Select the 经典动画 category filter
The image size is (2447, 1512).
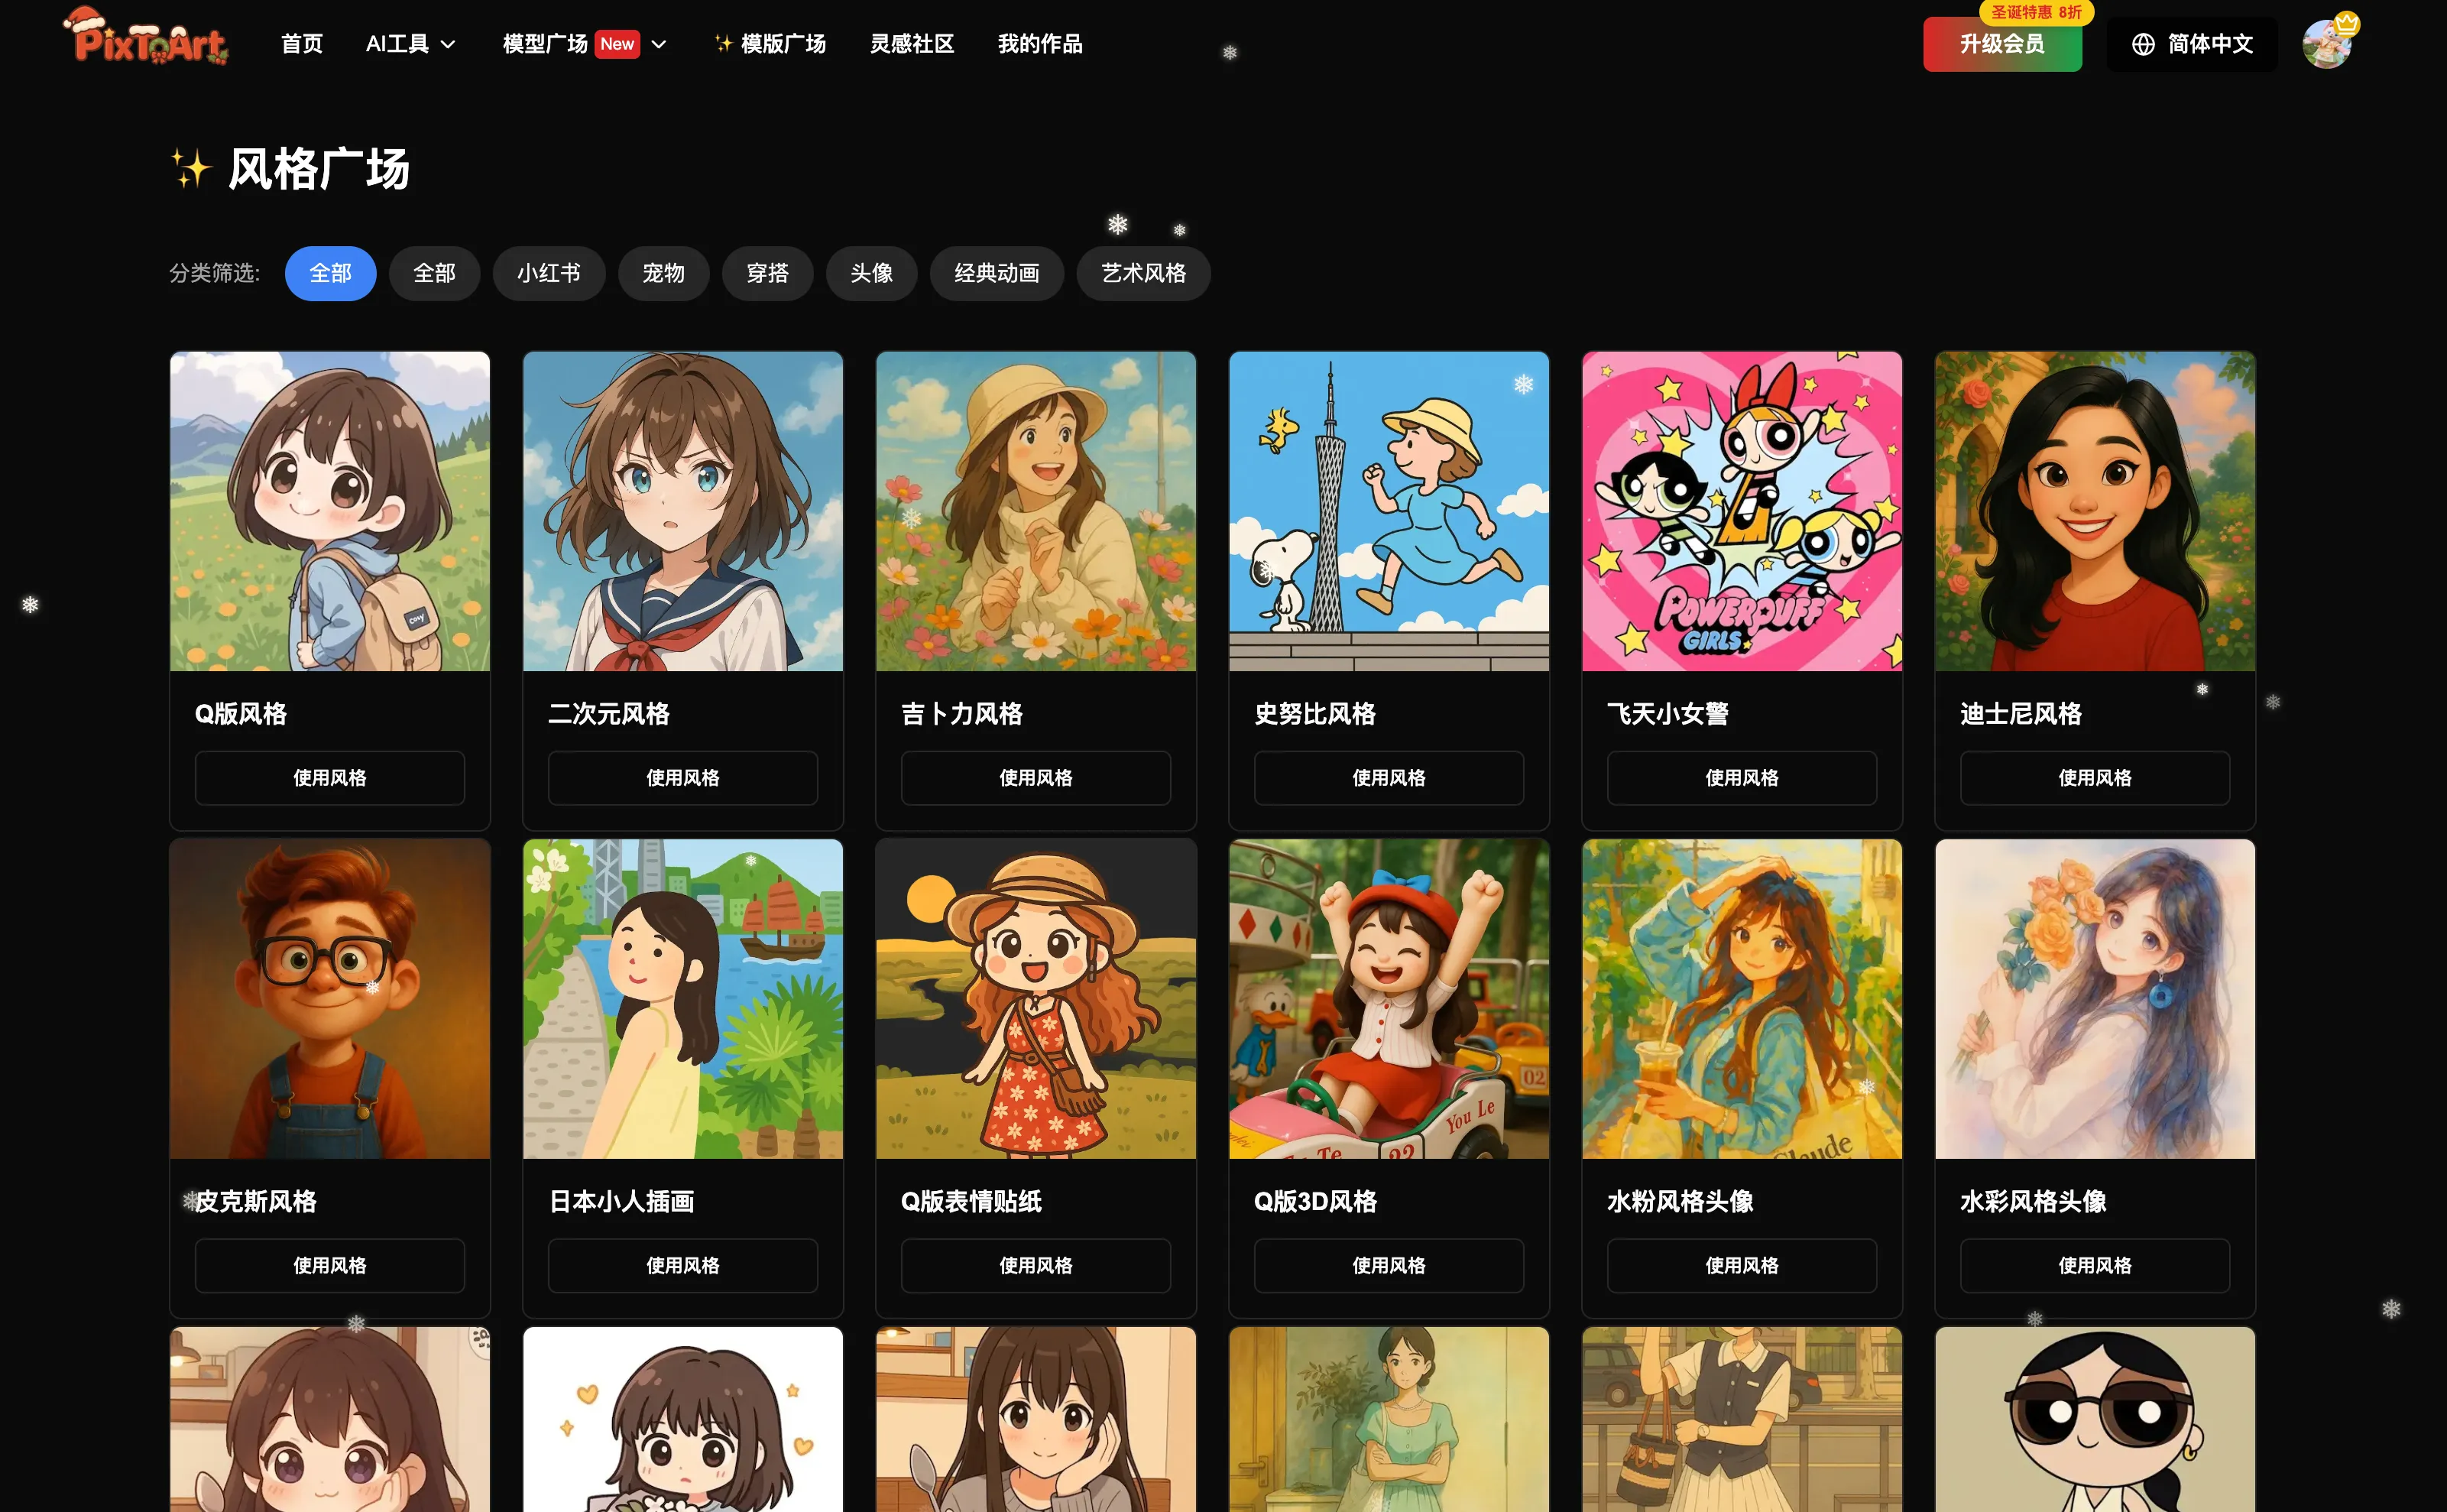click(996, 273)
